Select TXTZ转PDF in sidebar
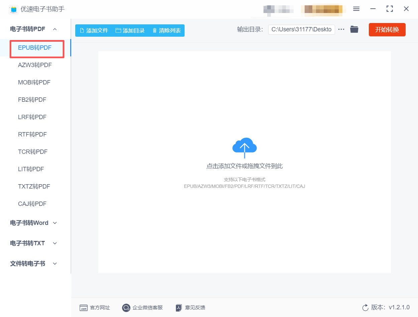Viewport: 418px width, 317px height. (x=35, y=187)
